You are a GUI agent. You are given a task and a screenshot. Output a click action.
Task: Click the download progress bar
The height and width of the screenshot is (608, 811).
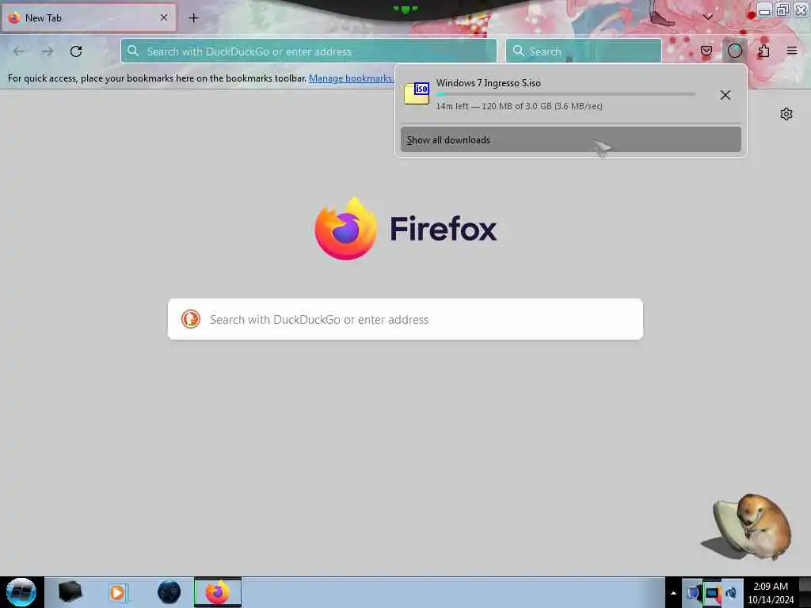click(x=565, y=95)
